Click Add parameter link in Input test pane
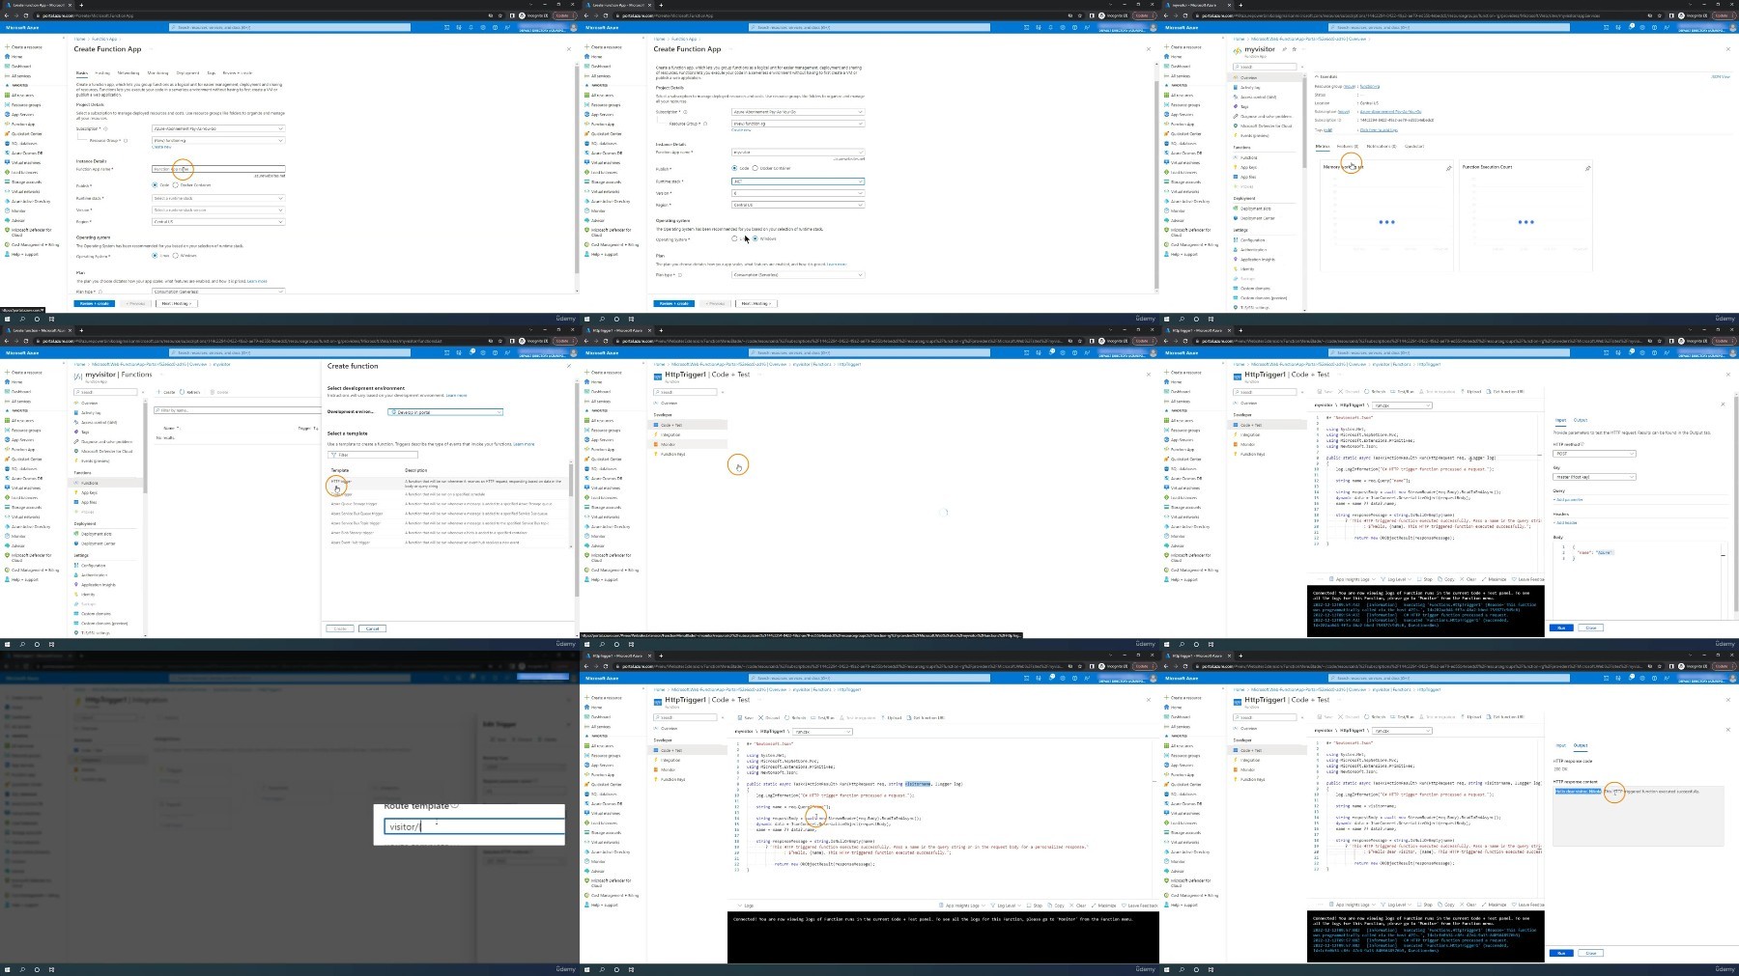This screenshot has width=1739, height=976. click(x=1570, y=500)
